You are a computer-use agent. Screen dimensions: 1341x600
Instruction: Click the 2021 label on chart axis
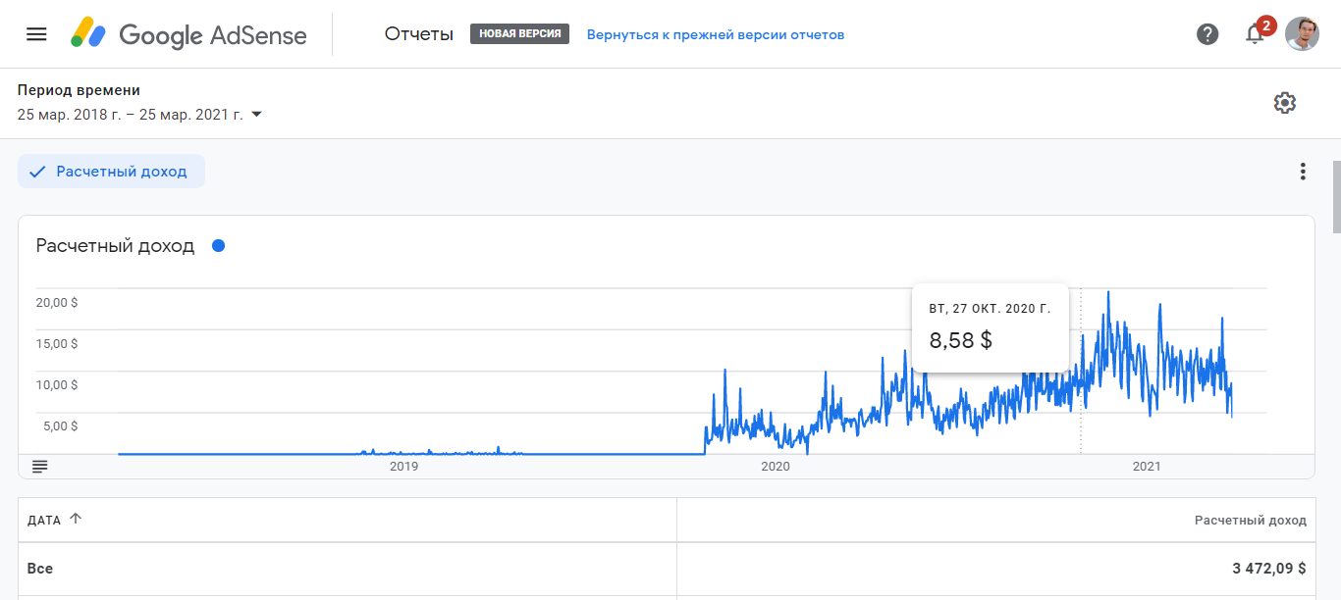click(1146, 467)
